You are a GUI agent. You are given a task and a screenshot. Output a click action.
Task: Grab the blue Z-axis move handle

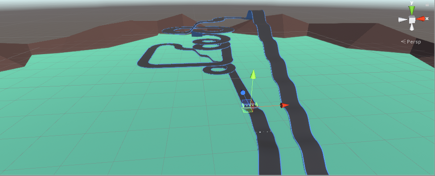pyautogui.click(x=243, y=93)
